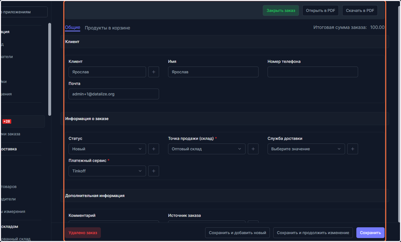Open sidebar item ending 'ки заказа'

point(10,134)
